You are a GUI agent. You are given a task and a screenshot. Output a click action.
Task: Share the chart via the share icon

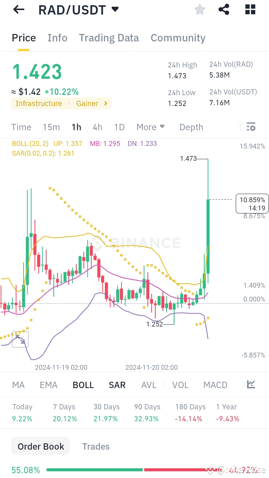click(224, 9)
